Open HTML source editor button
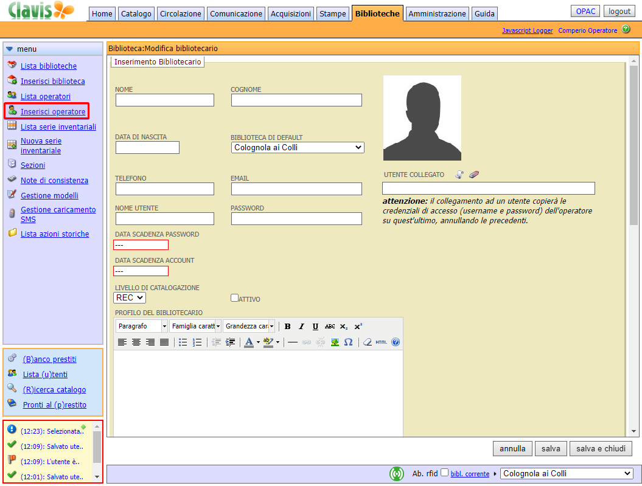 381,342
